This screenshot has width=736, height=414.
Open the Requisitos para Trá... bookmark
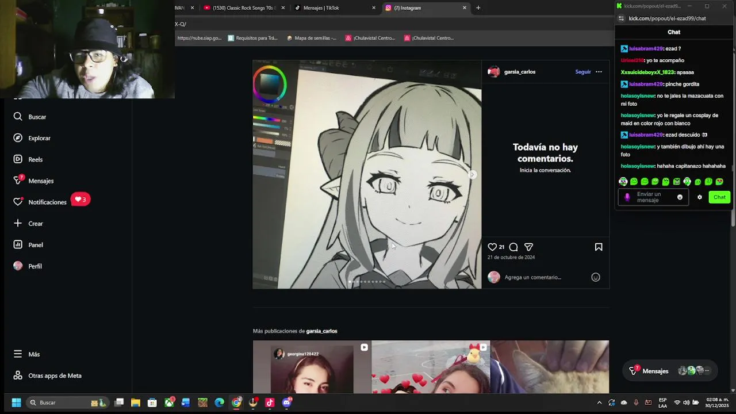click(253, 38)
